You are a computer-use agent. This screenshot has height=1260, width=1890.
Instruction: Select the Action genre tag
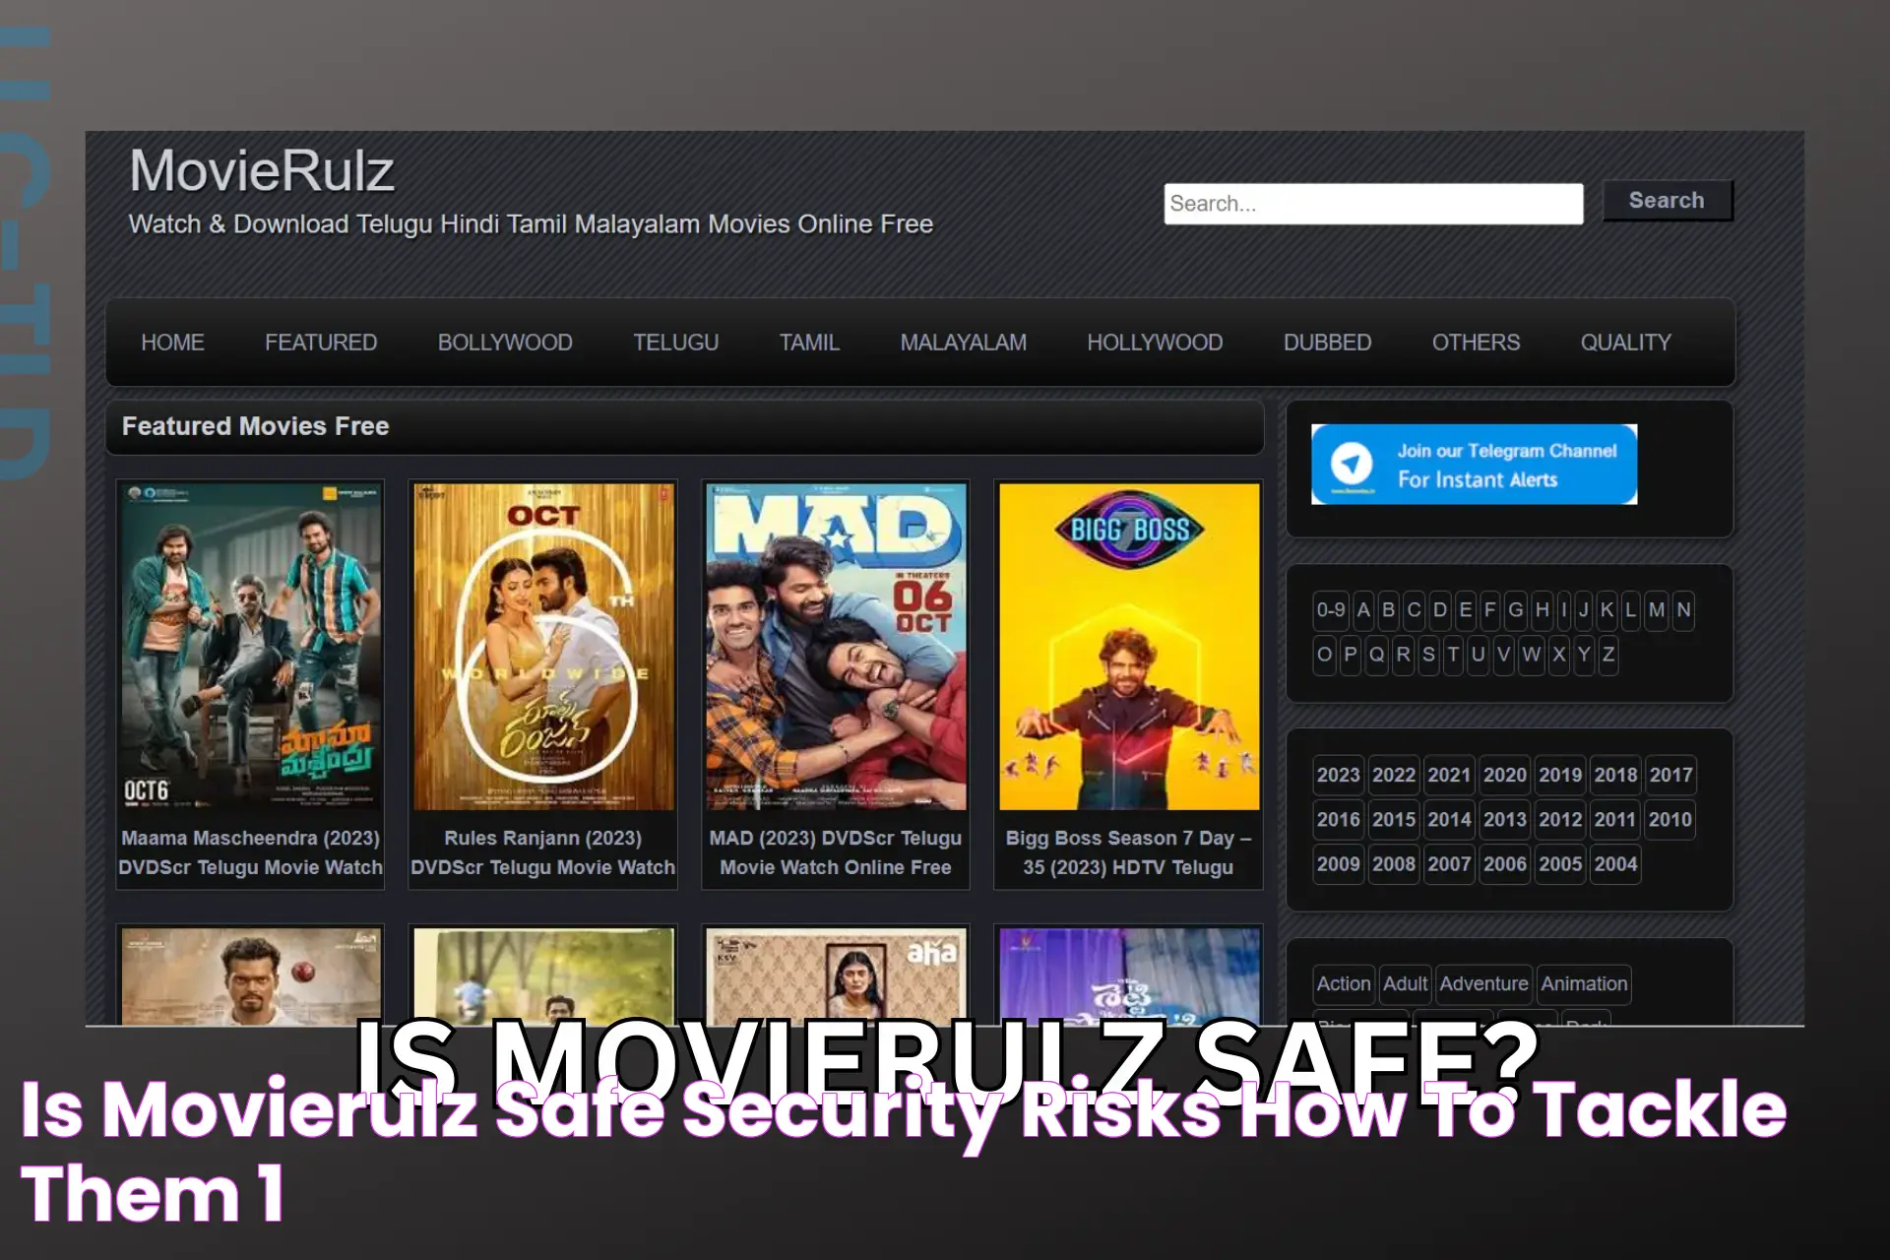pyautogui.click(x=1342, y=983)
